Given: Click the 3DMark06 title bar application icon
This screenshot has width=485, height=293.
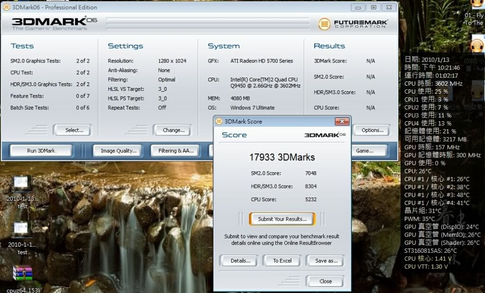Looking at the screenshot, I should tap(6, 8).
